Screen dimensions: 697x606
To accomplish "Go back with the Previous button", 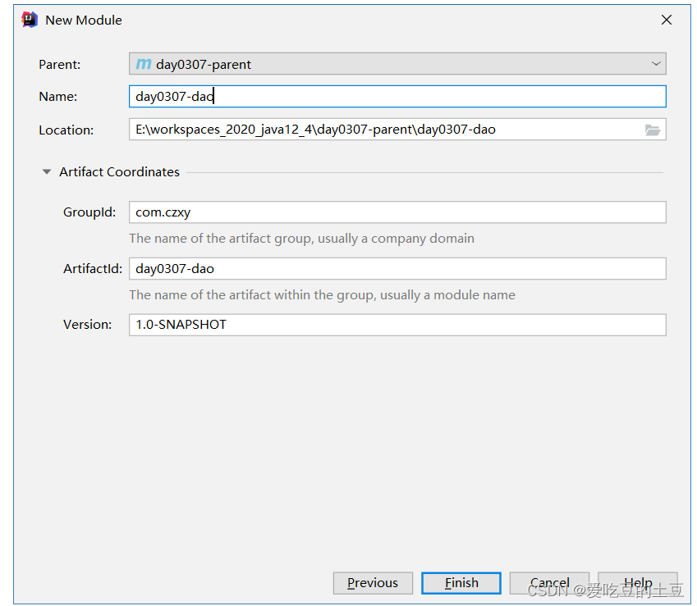I will coord(373,583).
